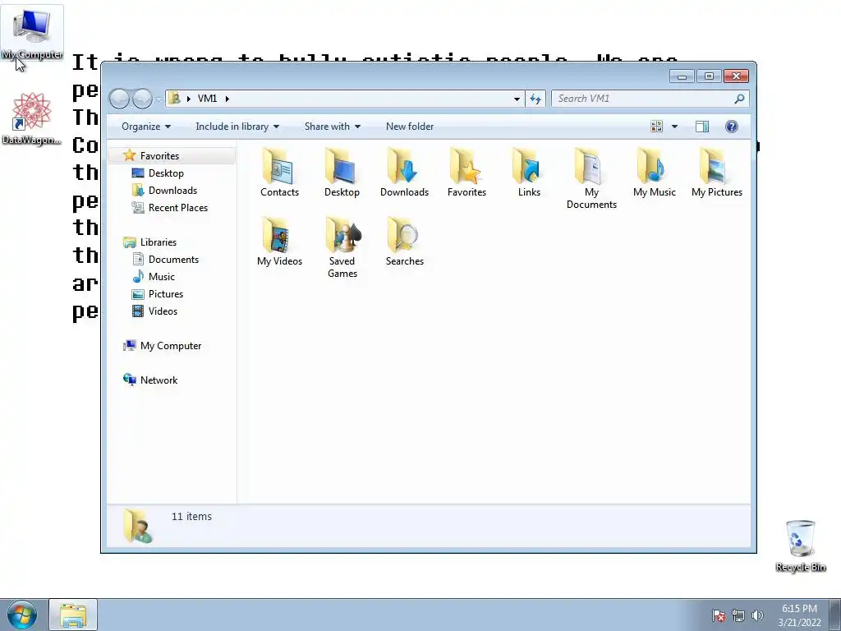Select Libraries in navigation pane
The width and height of the screenshot is (841, 631).
coord(159,242)
